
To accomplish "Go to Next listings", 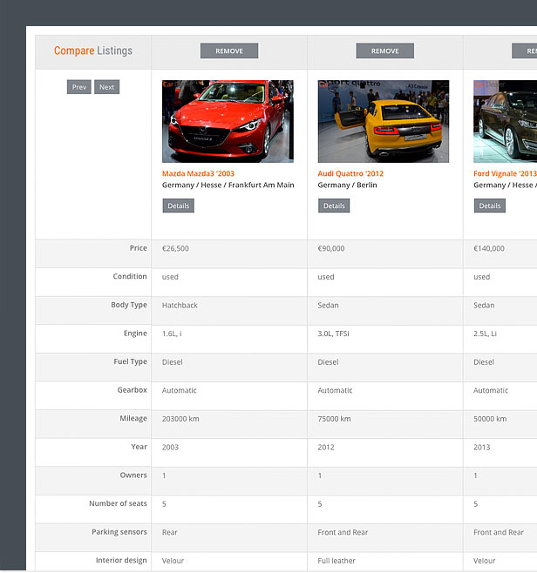I will pos(106,87).
